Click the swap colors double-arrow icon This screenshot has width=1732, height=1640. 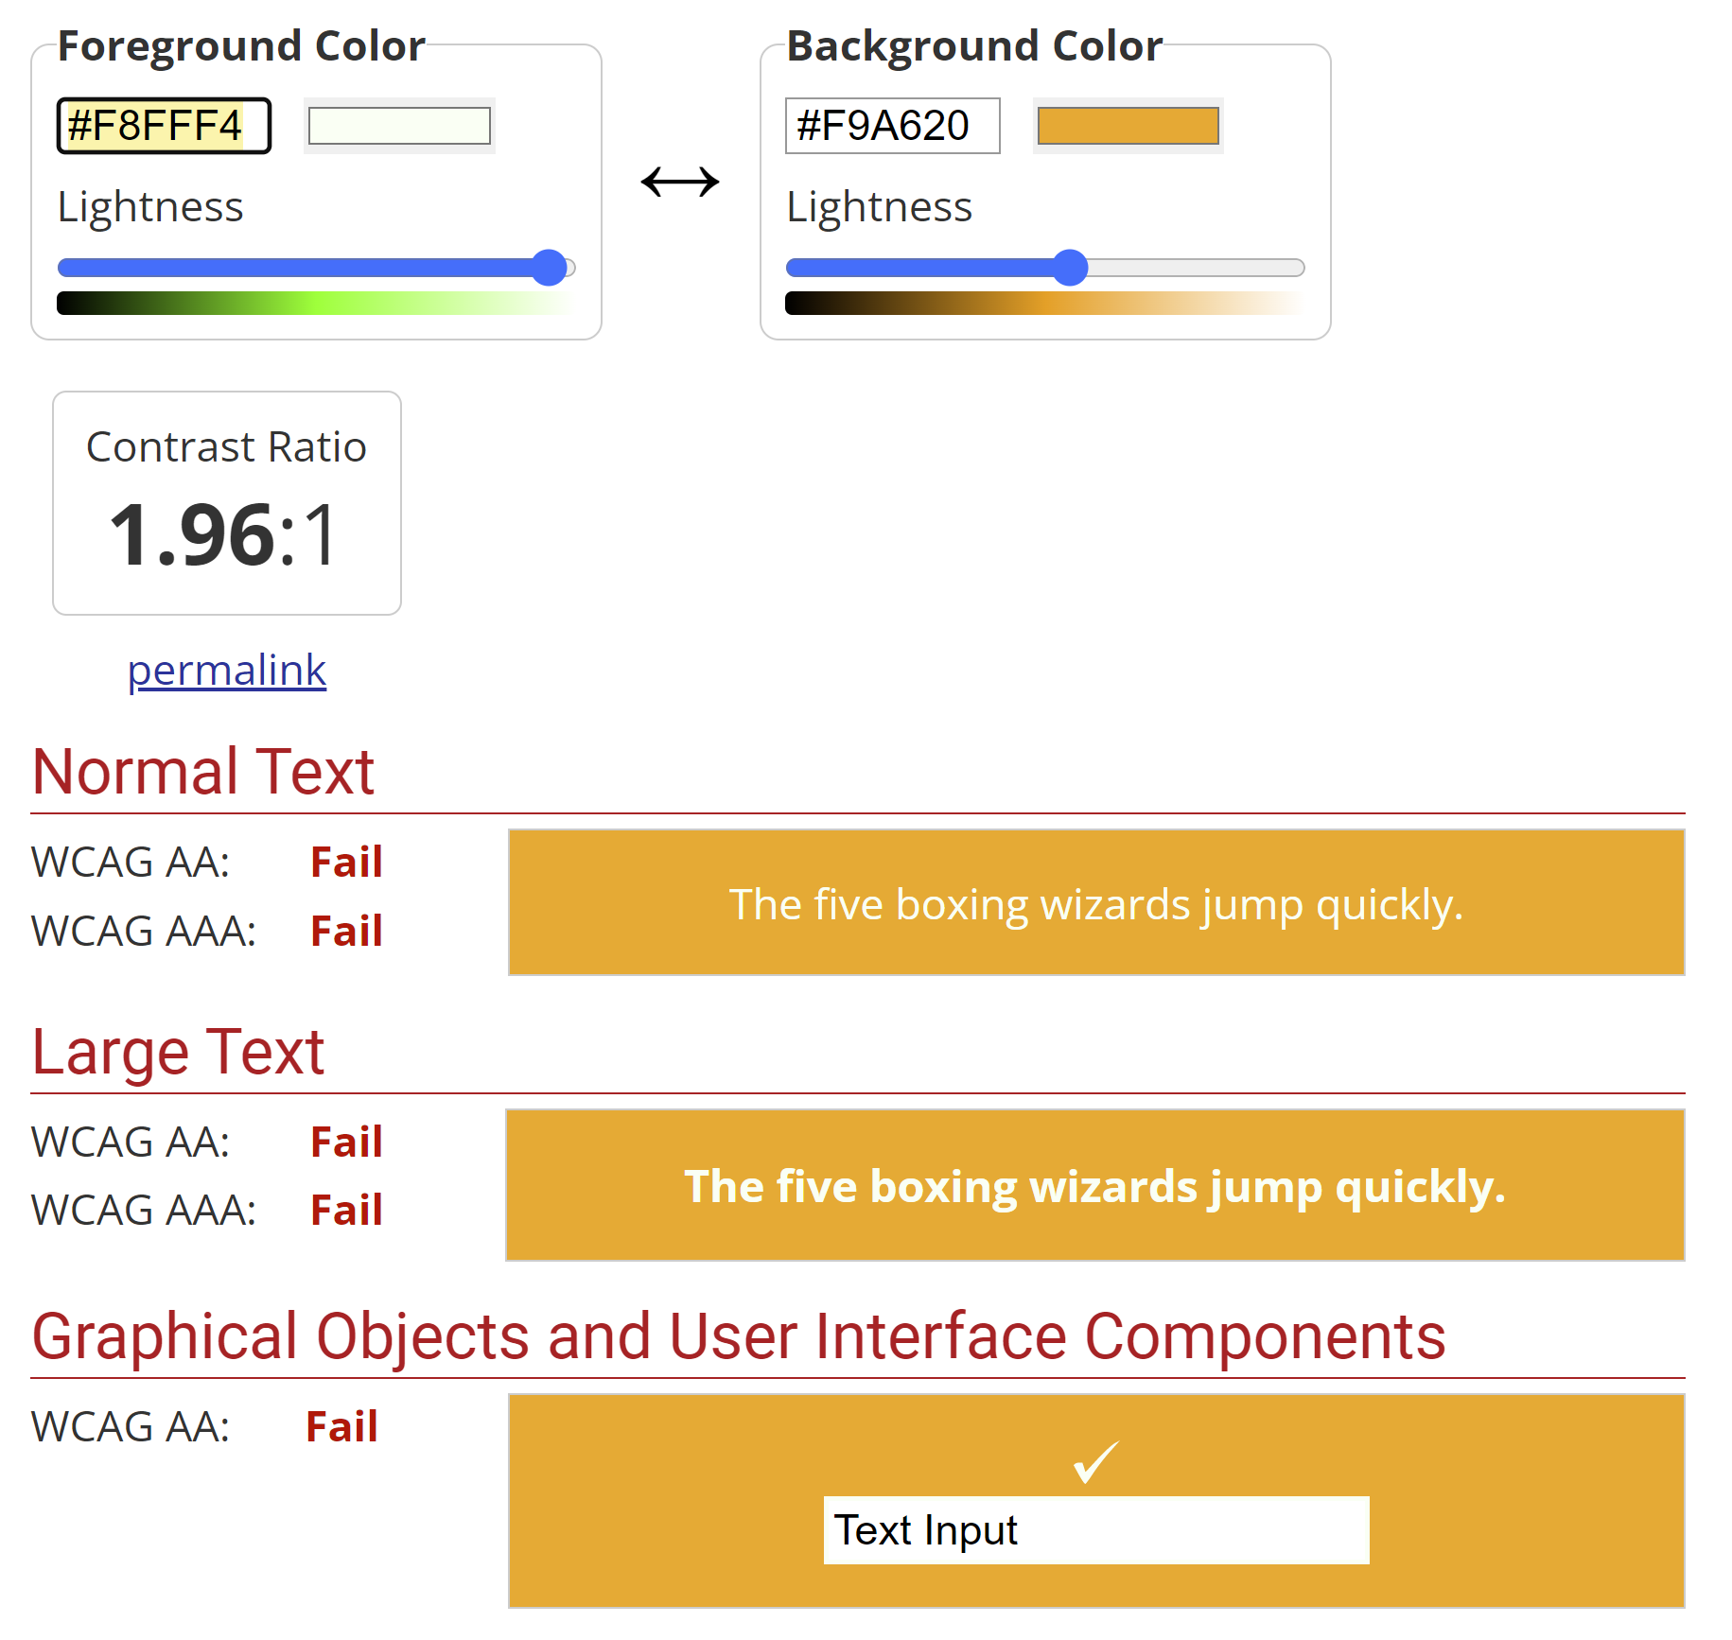(x=679, y=181)
